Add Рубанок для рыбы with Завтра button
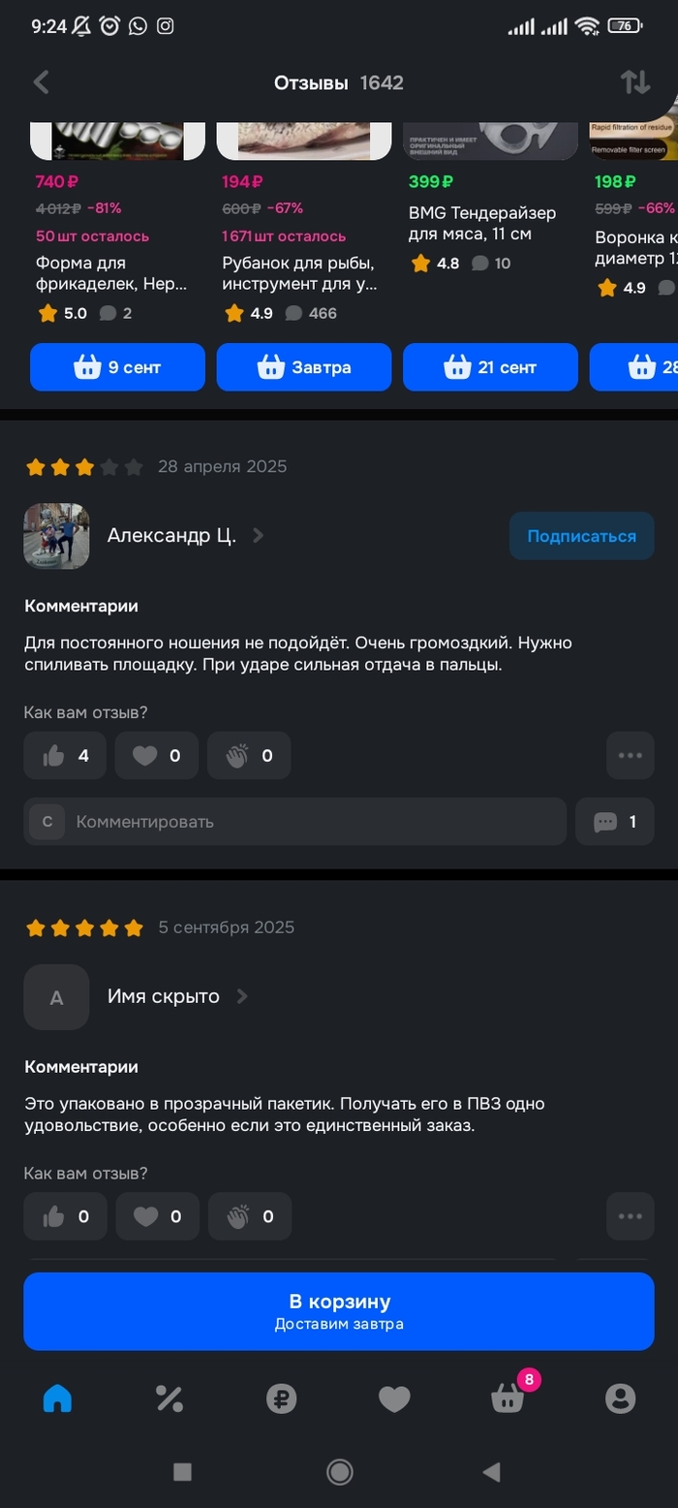Image resolution: width=678 pixels, height=1508 pixels. (304, 367)
